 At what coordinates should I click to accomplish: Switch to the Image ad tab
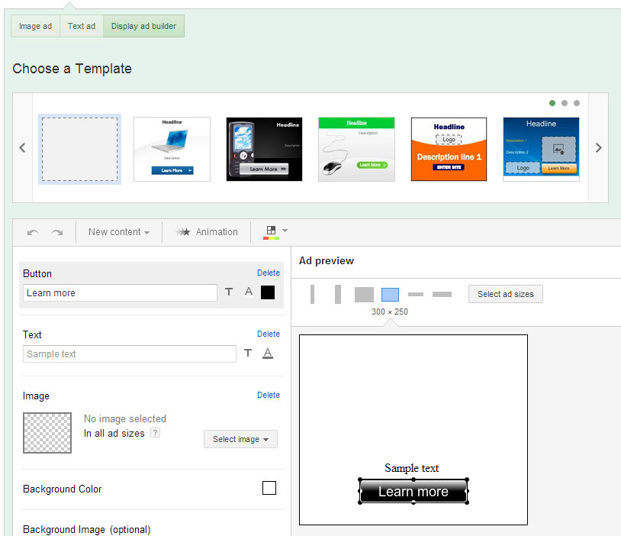[x=34, y=25]
